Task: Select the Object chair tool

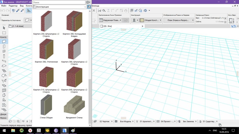Action: [x=4, y=100]
